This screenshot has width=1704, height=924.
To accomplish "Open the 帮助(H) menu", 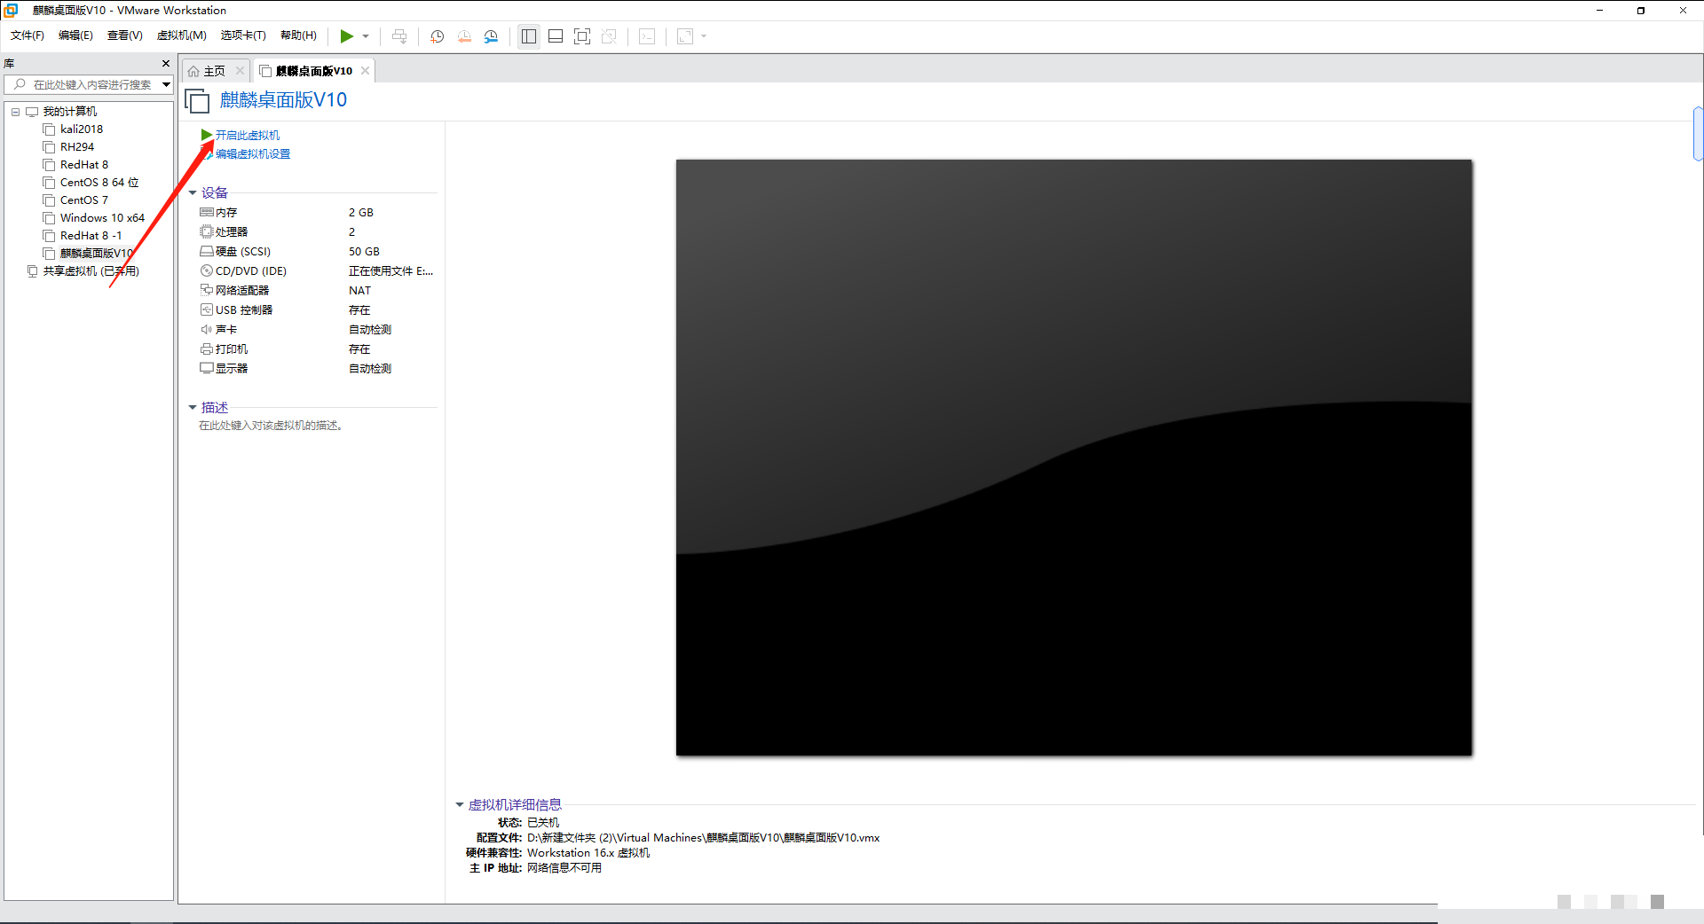I will tap(298, 35).
